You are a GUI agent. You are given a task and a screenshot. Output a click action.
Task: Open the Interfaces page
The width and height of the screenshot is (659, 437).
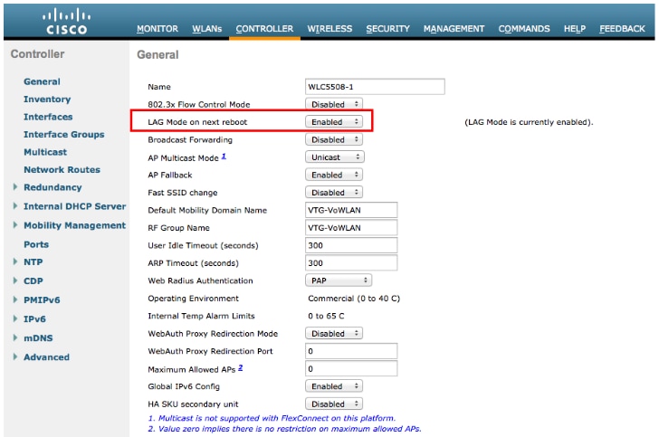(x=48, y=117)
